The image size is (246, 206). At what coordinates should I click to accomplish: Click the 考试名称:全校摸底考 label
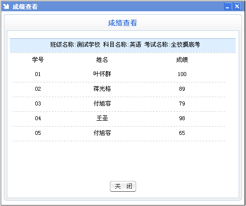(x=172, y=45)
